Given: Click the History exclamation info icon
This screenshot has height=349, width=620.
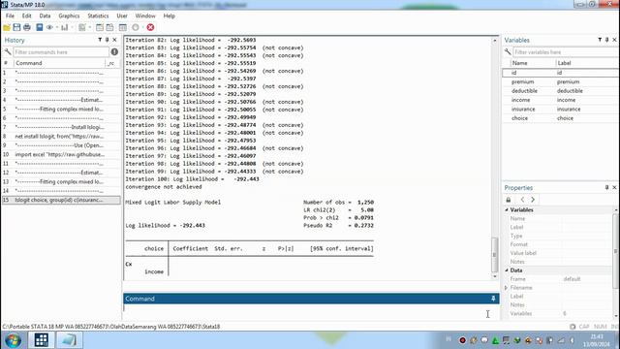Looking at the screenshot, I should point(114,51).
